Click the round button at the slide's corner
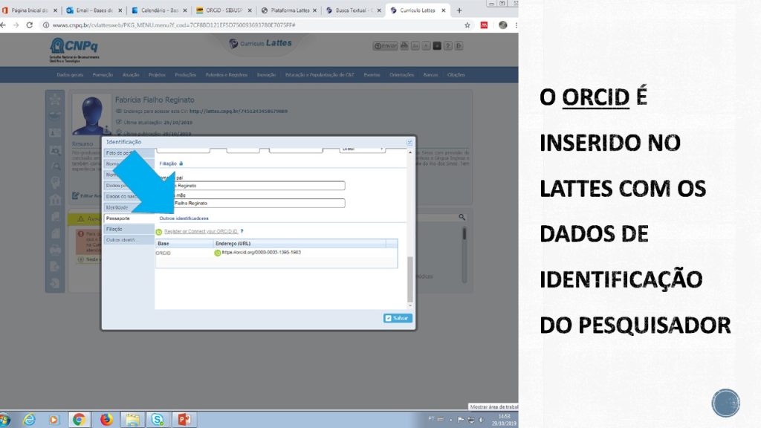 pos(725,403)
